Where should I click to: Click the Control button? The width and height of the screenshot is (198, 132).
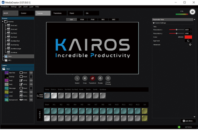pyautogui.click(x=26, y=13)
